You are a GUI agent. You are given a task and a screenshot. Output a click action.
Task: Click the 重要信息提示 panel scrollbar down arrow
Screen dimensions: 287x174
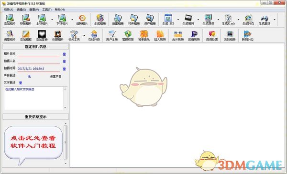pos(66,164)
